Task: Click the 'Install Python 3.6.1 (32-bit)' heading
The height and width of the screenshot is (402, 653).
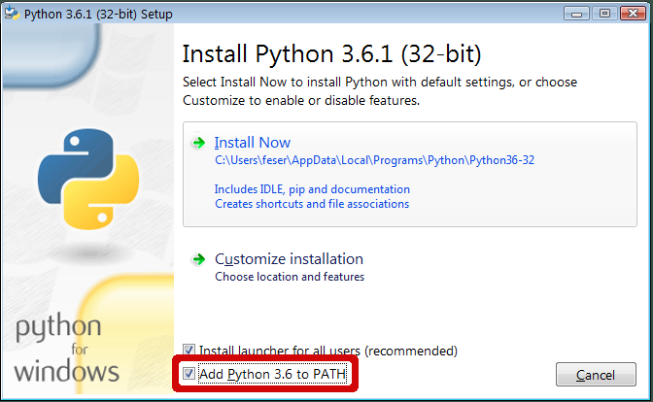Action: pyautogui.click(x=331, y=54)
